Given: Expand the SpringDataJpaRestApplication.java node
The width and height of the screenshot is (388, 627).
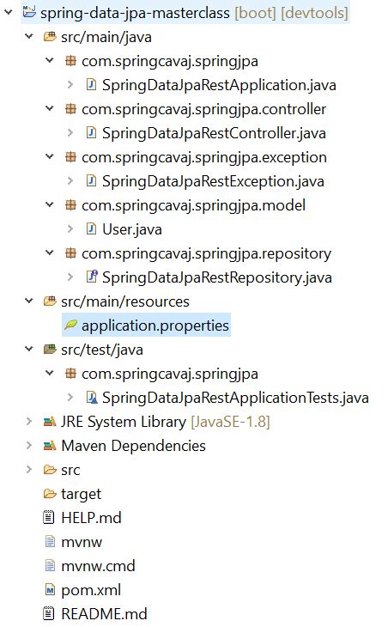Looking at the screenshot, I should 70,84.
